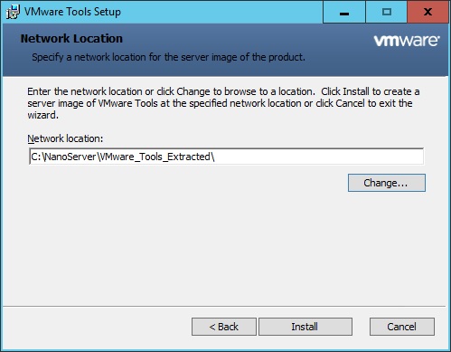The image size is (451, 352).
Task: Start extraction with the Install button
Action: point(305,327)
